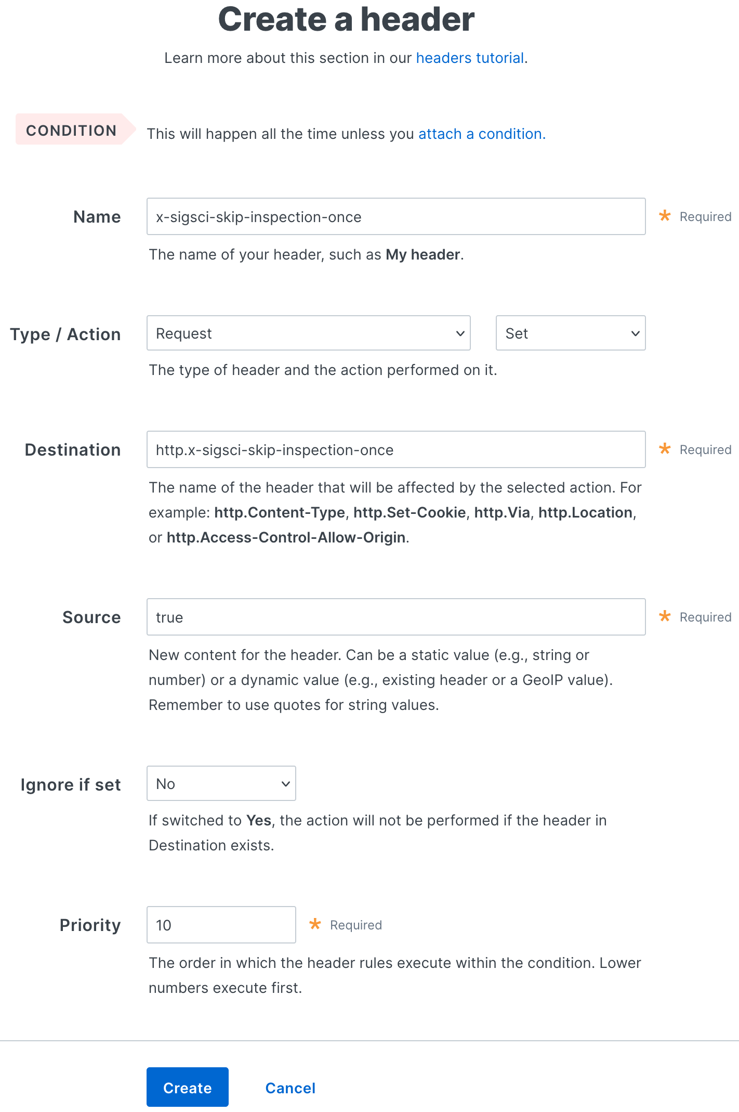The height and width of the screenshot is (1112, 739).
Task: Click the Priority field showing 10
Action: pyautogui.click(x=221, y=924)
